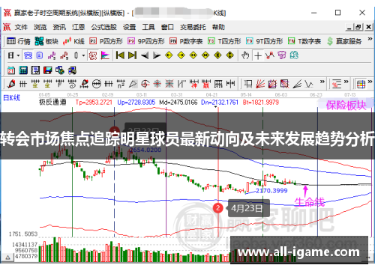This screenshot has height=271, width=375.
Task: Select the triangle ruler tool
Action: pos(133,84)
